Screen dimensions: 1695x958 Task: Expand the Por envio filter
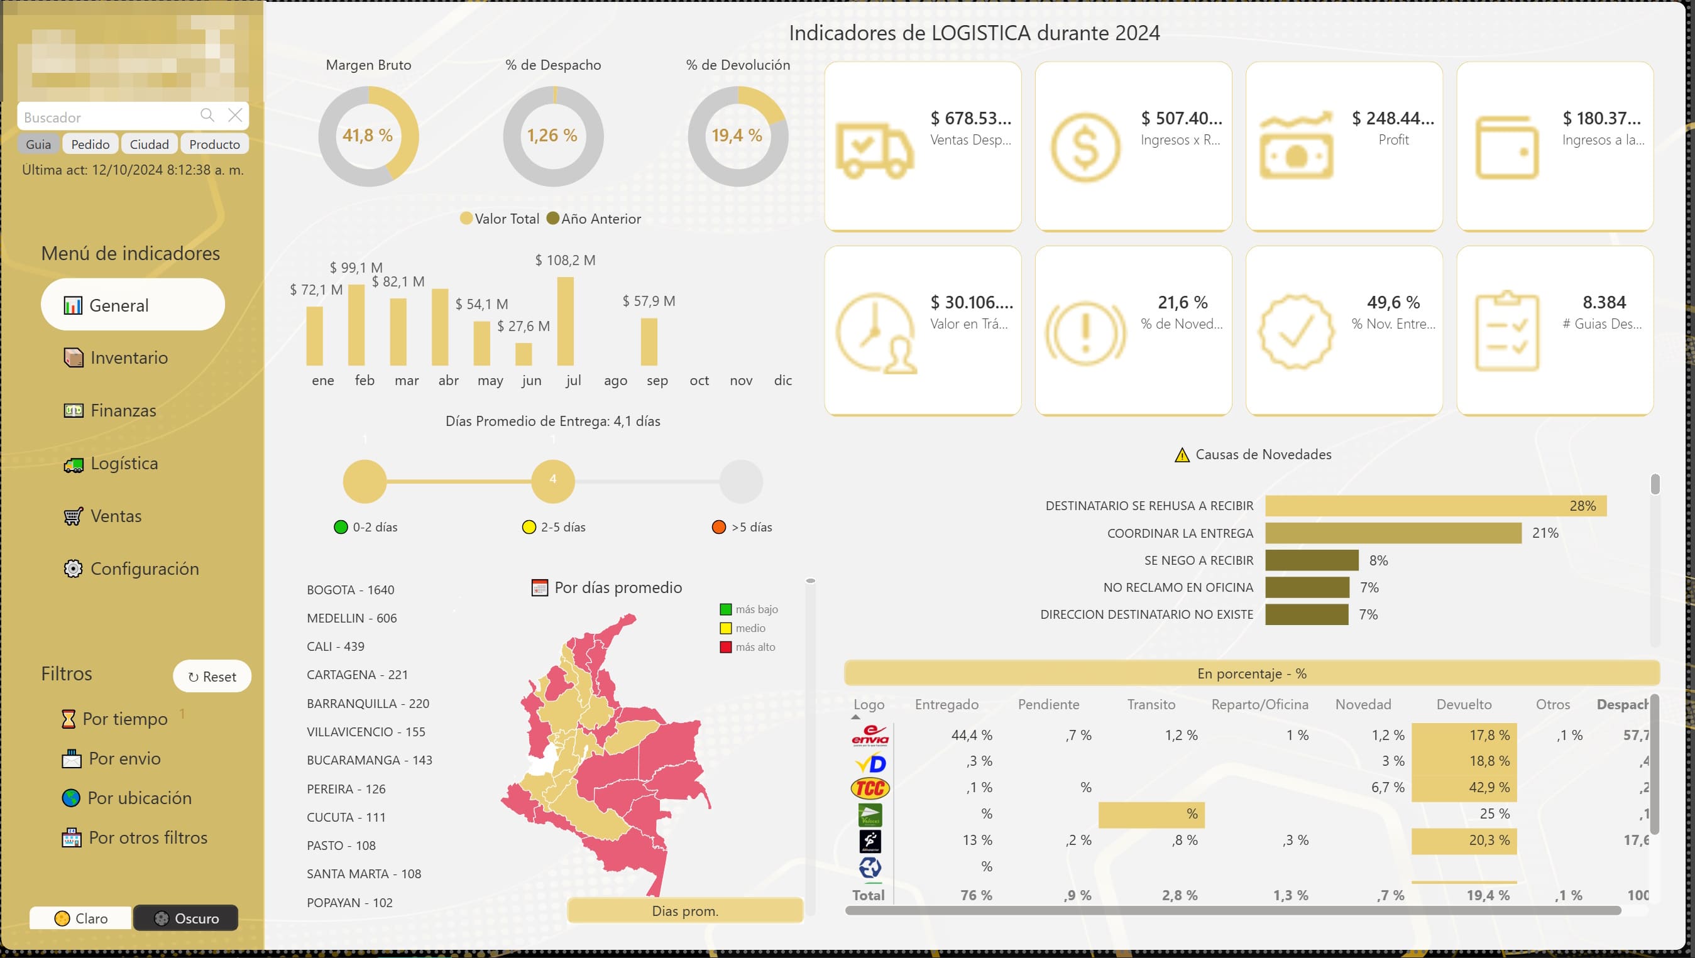point(111,758)
